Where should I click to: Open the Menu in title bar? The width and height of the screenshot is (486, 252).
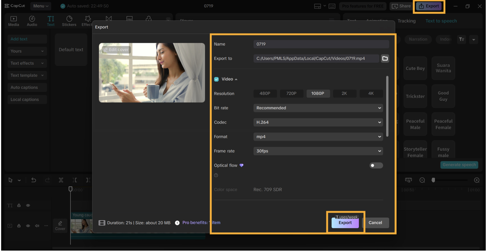(x=40, y=6)
